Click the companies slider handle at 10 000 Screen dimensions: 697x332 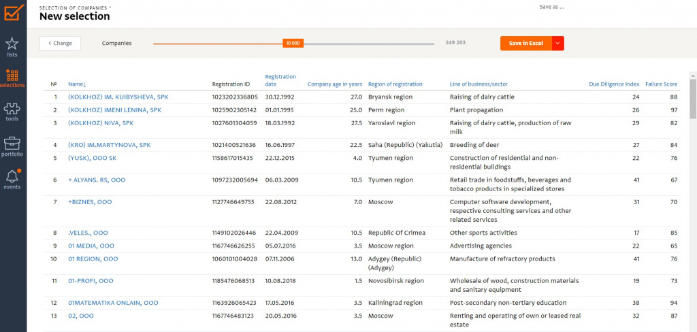click(293, 43)
